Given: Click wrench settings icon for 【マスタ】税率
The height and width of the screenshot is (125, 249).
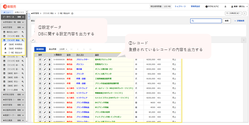Looking at the screenshot, I should tap(23, 61).
